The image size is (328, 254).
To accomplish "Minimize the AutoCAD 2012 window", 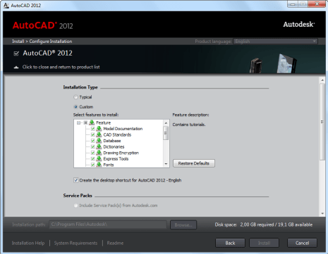I will tap(292, 4).
